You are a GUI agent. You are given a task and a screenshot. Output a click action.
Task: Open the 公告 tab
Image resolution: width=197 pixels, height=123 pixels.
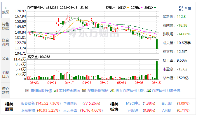6,58
